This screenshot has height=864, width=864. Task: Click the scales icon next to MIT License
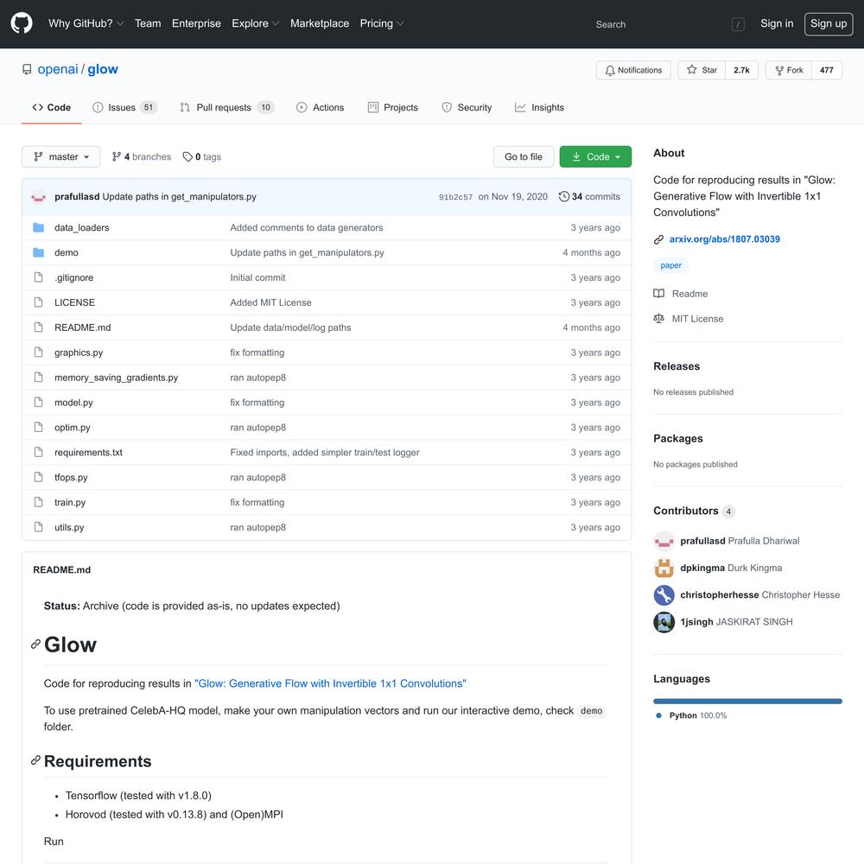(658, 318)
